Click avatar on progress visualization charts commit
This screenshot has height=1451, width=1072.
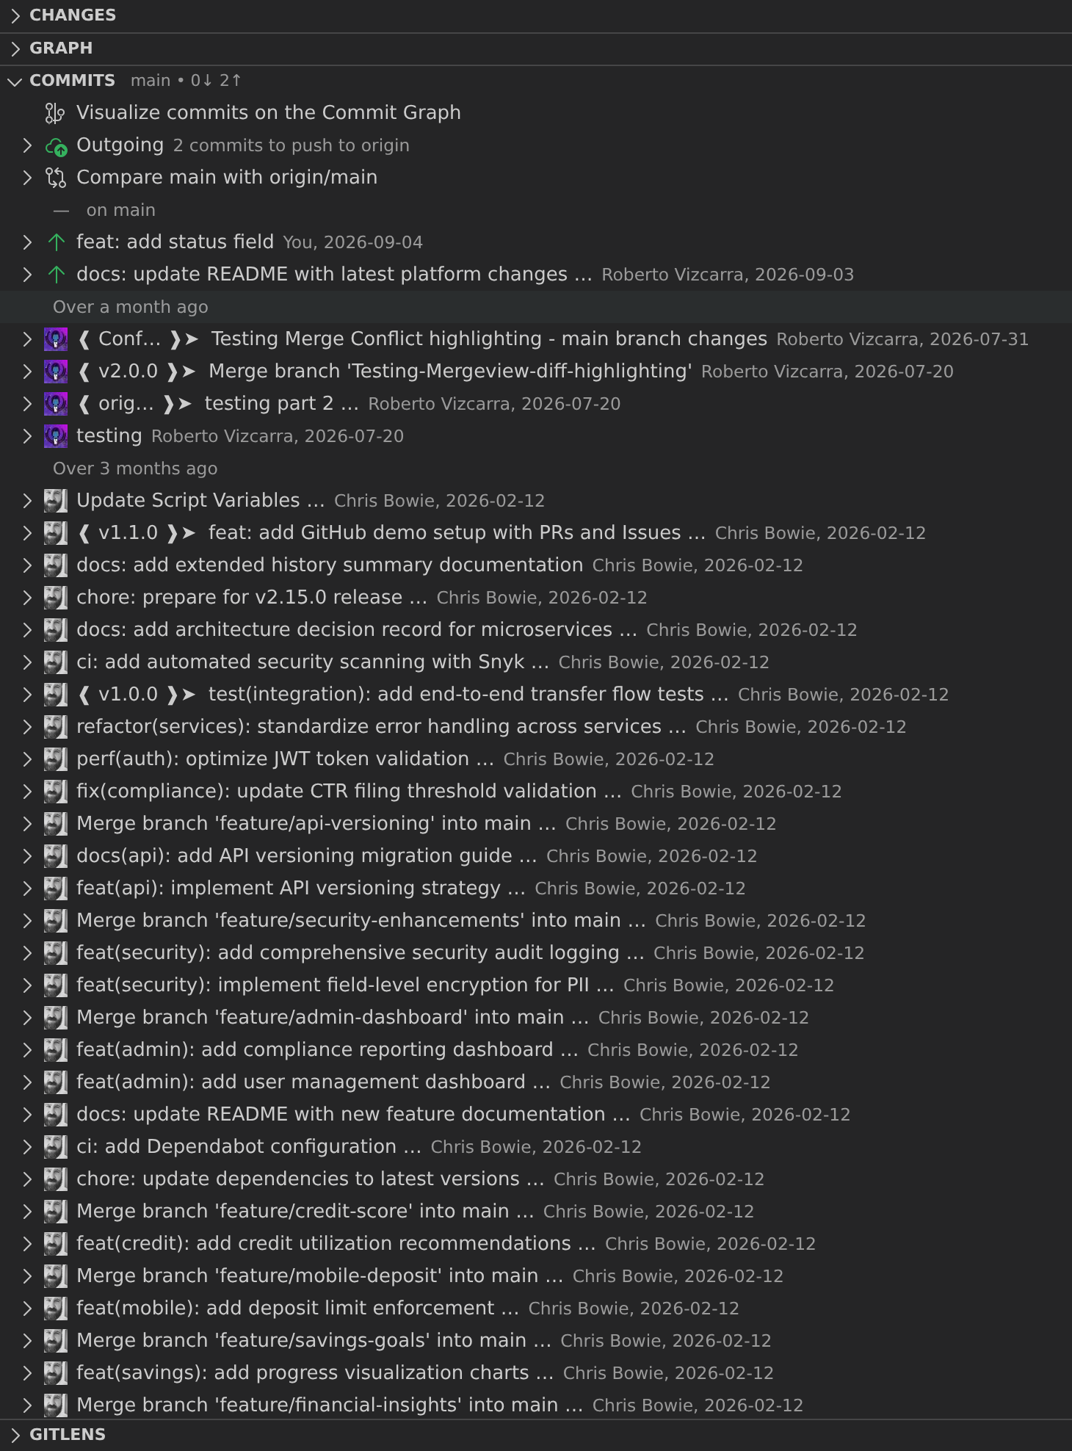coord(56,1373)
